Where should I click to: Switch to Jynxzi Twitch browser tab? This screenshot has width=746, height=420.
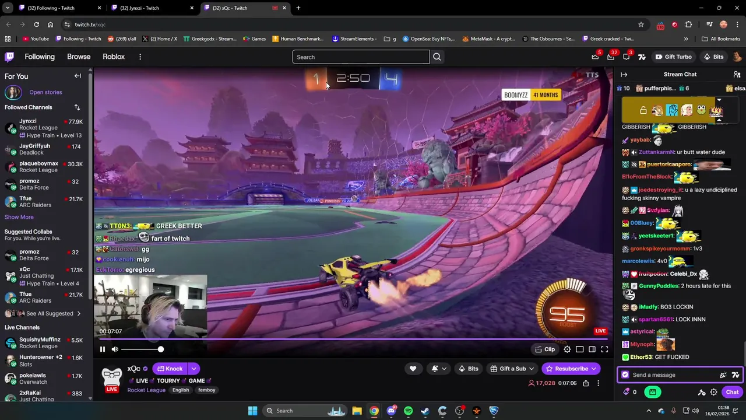[x=151, y=8]
